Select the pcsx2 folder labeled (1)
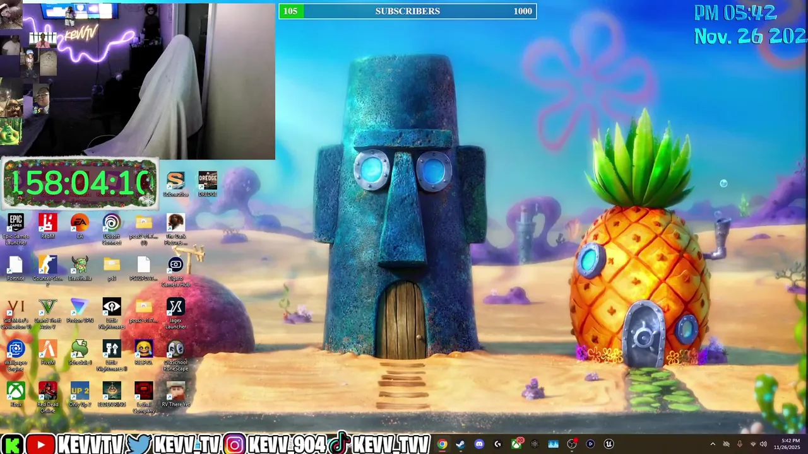This screenshot has height=454, width=808. tap(143, 229)
